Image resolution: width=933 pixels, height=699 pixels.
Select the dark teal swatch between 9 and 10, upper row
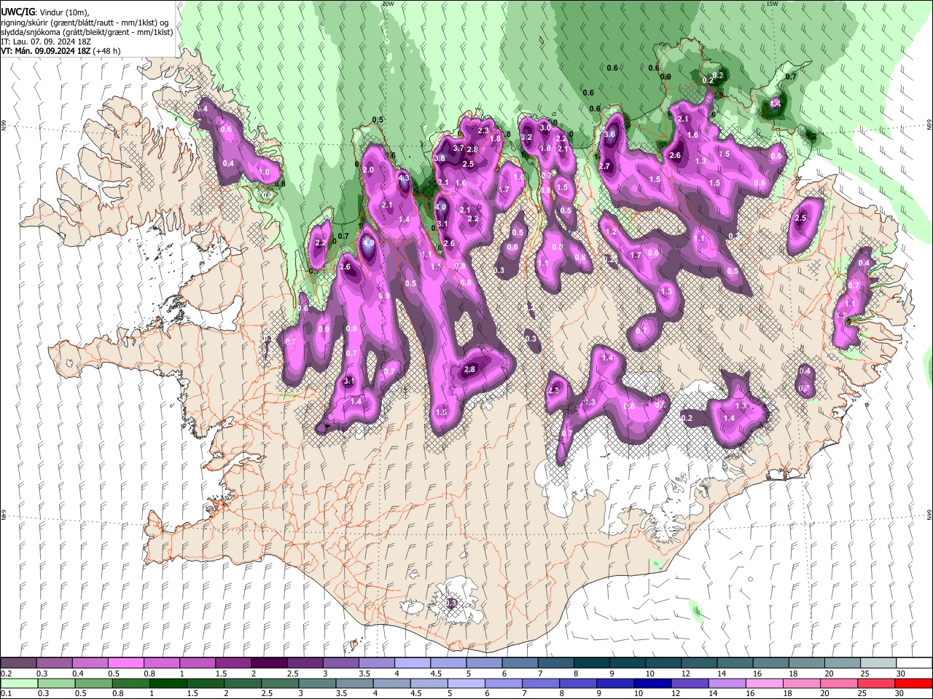point(627,663)
